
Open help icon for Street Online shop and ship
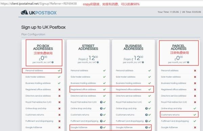(x=101, y=108)
